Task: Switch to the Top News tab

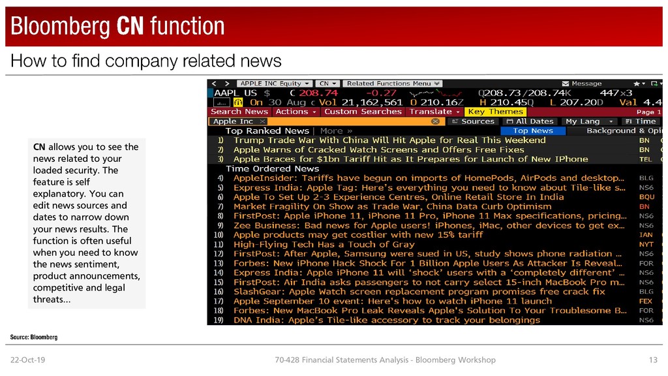Action: point(533,131)
